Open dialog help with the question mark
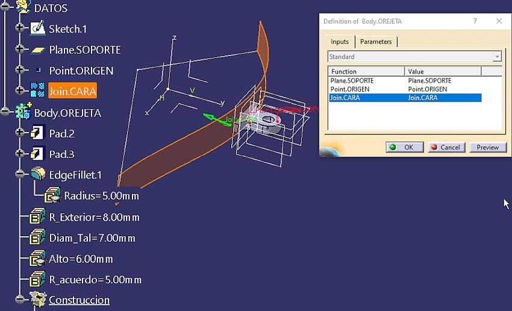Screen dimensions: 512x311 [475, 21]
